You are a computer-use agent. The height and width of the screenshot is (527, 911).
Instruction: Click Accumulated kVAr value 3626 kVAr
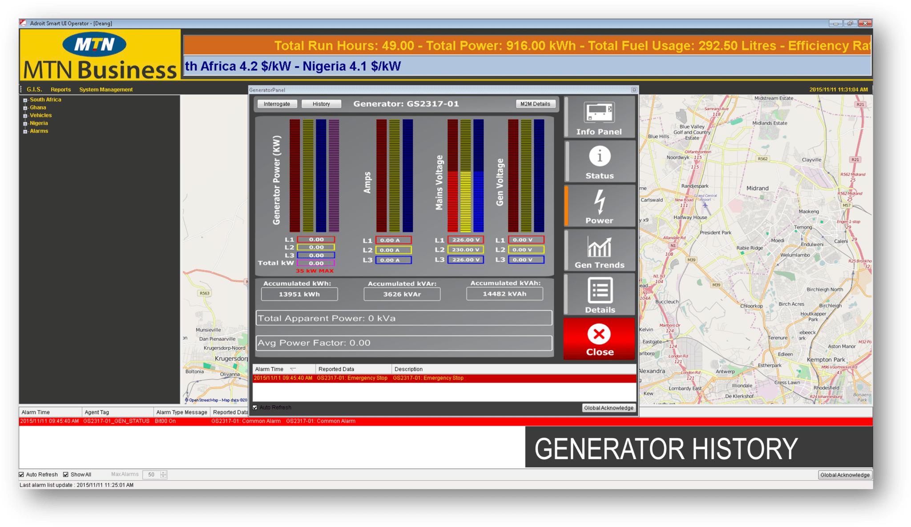coord(402,294)
